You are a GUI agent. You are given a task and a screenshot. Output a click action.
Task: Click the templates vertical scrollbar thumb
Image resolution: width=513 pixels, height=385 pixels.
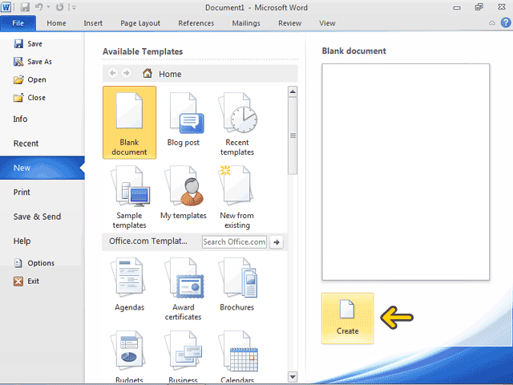pyautogui.click(x=293, y=136)
